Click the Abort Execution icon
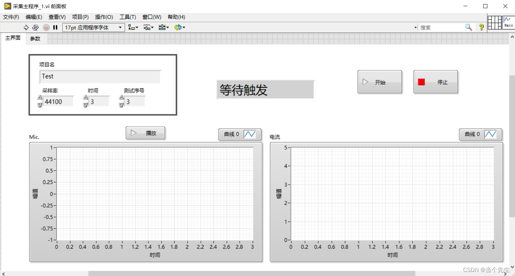The width and height of the screenshot is (515, 276). 46,28
